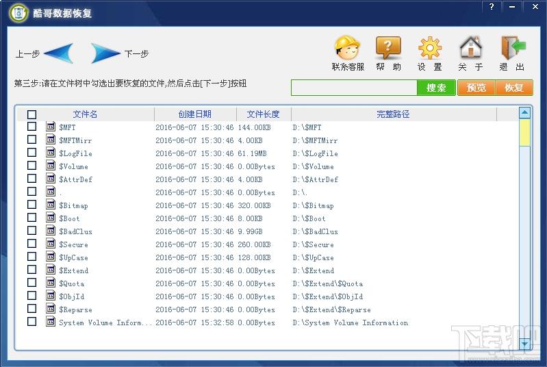The width and height of the screenshot is (547, 367).
Task: Check the box for $Bitmap
Action: (x=31, y=204)
